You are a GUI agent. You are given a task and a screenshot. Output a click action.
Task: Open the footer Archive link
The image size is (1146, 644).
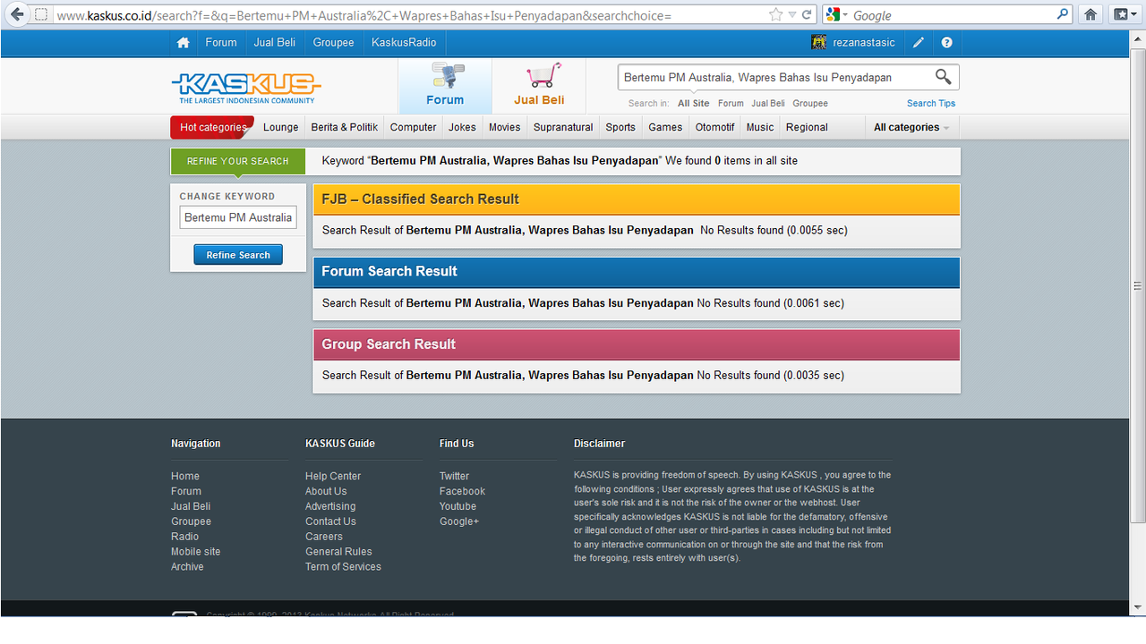coord(187,567)
